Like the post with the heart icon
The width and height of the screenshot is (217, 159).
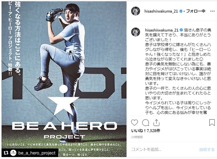point(135,122)
